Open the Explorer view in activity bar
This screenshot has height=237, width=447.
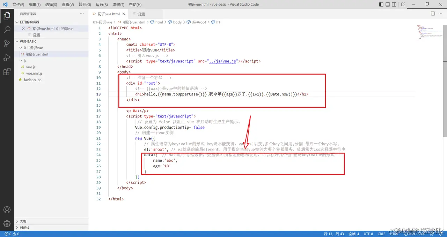[7, 16]
